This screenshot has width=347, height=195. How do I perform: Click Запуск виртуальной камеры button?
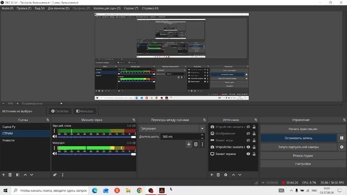click(x=299, y=147)
